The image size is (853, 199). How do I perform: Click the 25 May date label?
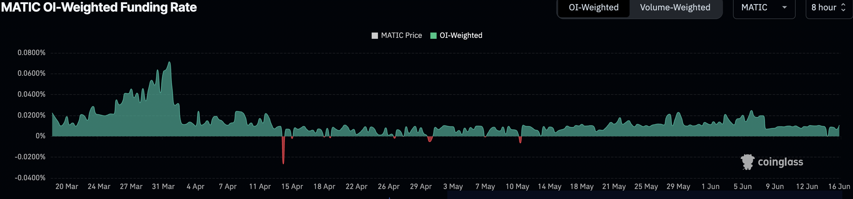click(646, 186)
